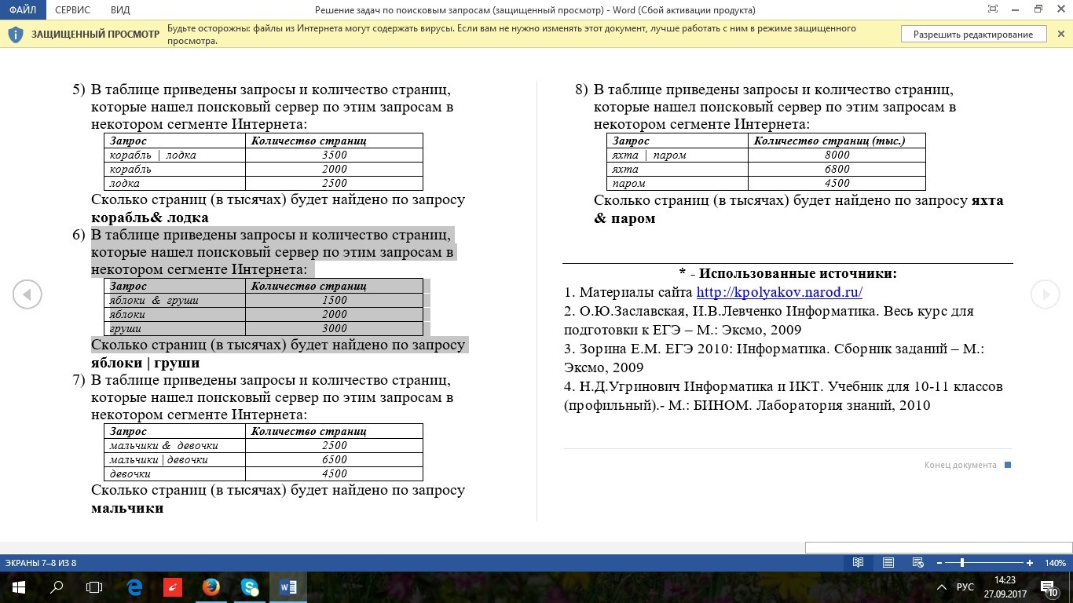Open Skype from the taskbar
1073x603 pixels.
pos(249,587)
